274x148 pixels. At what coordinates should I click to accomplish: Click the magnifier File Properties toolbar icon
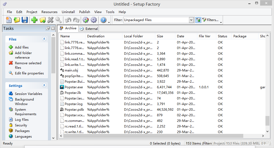click(x=58, y=20)
